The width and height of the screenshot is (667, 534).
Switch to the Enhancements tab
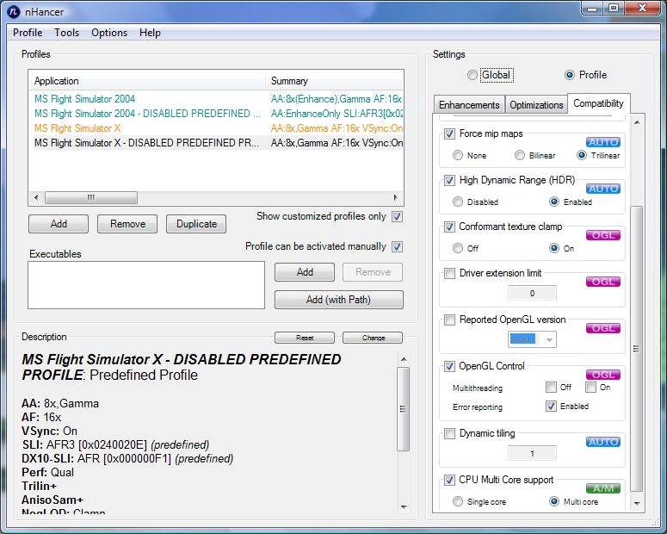[x=469, y=105]
